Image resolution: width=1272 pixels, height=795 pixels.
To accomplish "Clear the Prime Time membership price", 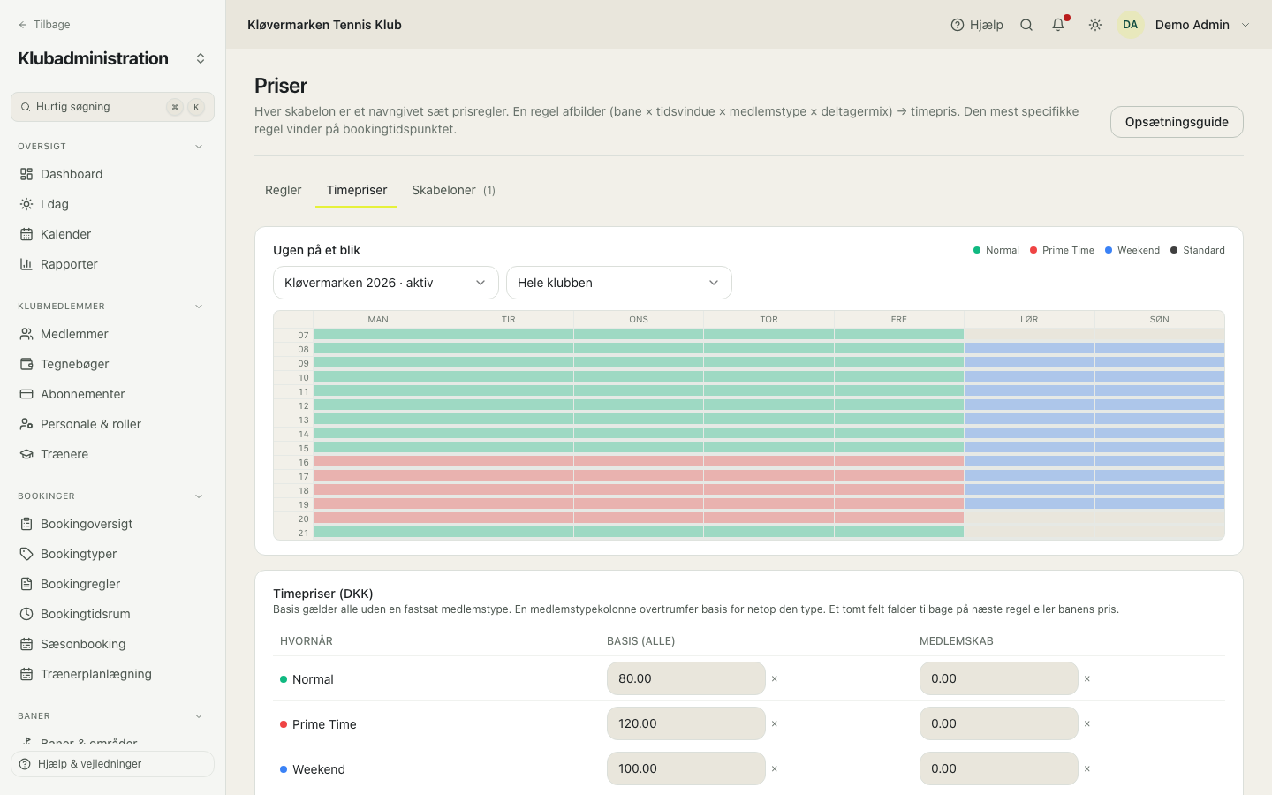I will tap(1087, 724).
